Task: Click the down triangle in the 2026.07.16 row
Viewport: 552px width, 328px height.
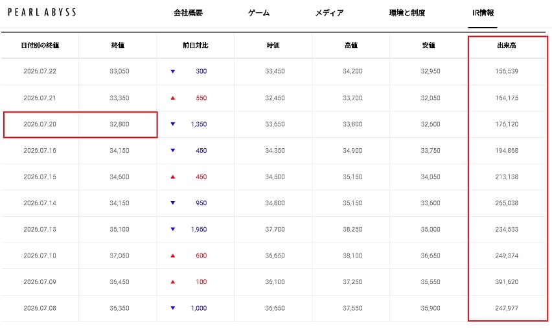Action: pos(173,151)
